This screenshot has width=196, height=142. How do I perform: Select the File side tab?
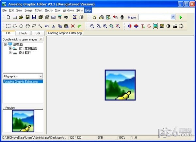point(8,33)
